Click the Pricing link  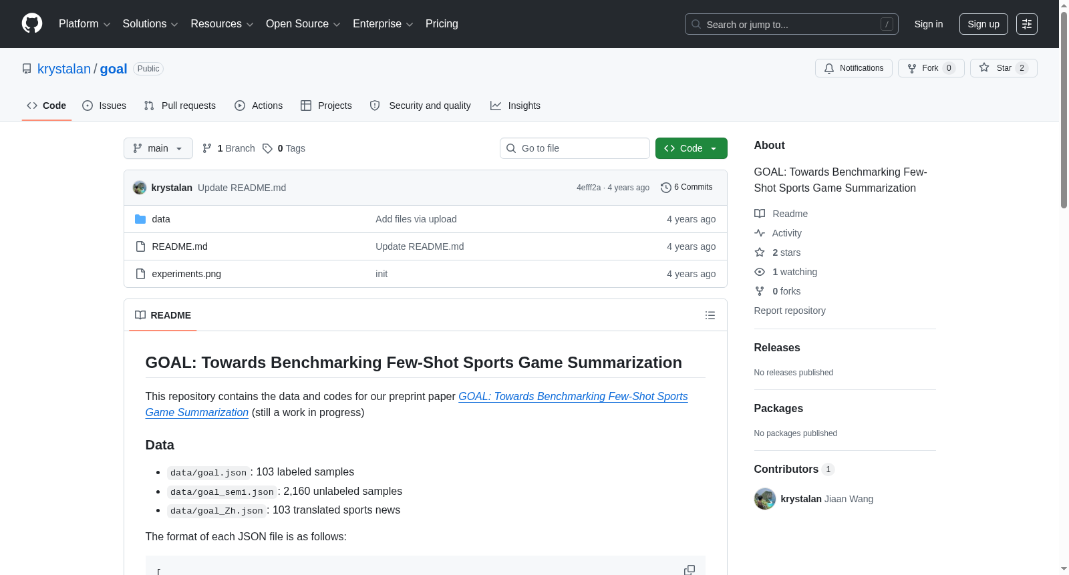(442, 24)
